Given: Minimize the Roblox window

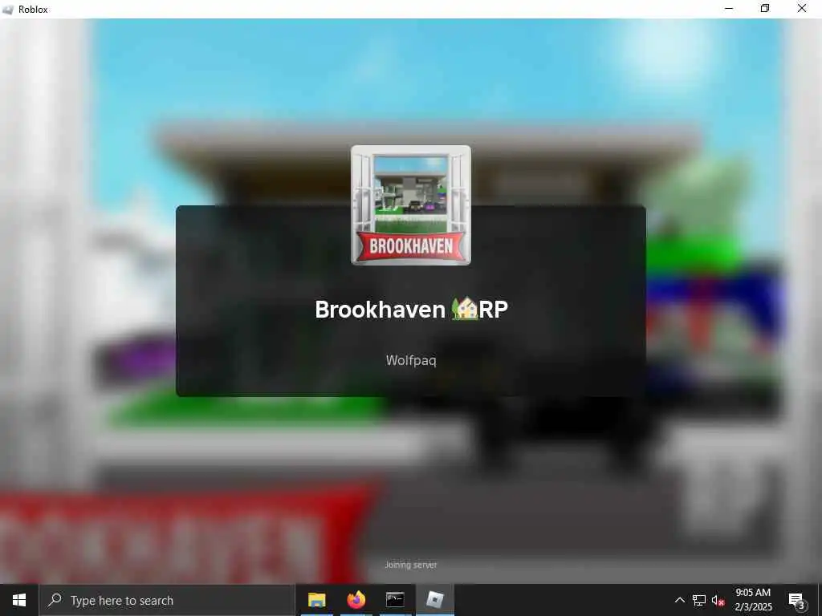Looking at the screenshot, I should (729, 9).
